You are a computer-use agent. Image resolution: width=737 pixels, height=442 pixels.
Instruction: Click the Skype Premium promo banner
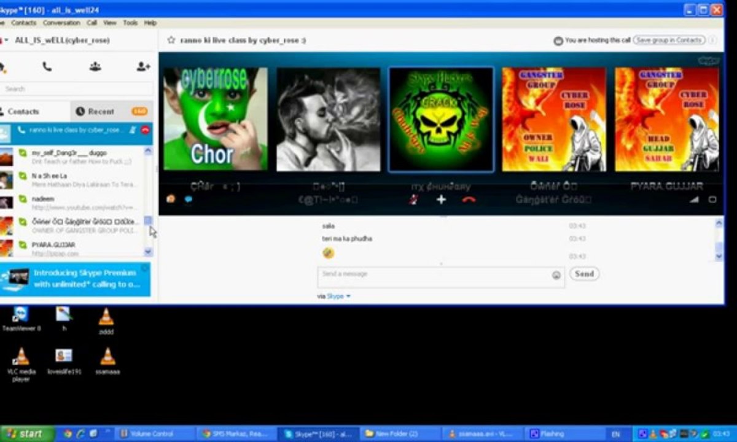tap(75, 279)
